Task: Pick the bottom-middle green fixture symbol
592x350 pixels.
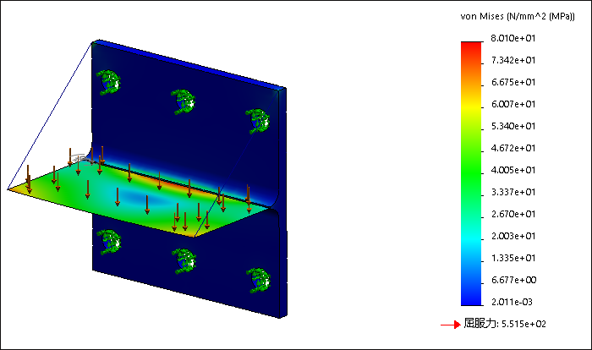Action: pyautogui.click(x=184, y=260)
